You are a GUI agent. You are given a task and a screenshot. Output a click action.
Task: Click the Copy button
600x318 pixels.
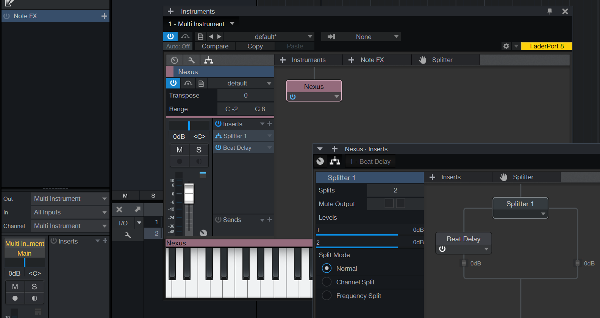[x=255, y=46]
